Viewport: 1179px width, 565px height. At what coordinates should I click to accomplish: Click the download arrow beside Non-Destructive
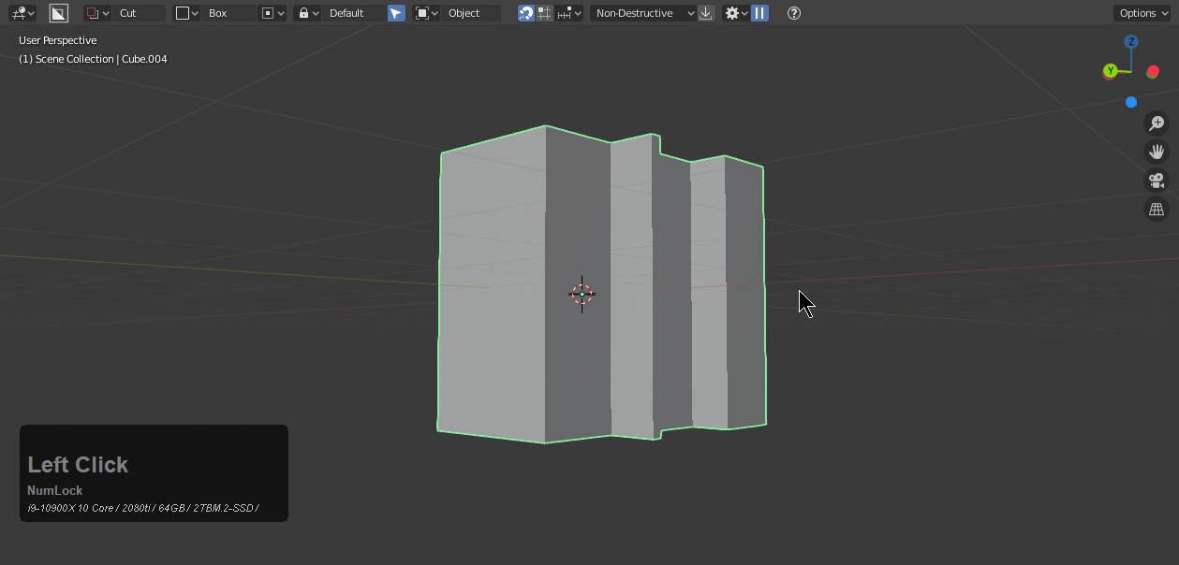706,13
